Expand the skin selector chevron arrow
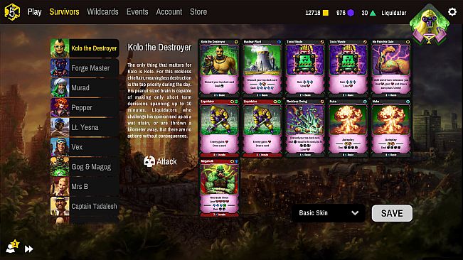The image size is (463, 260). point(355,213)
